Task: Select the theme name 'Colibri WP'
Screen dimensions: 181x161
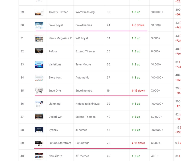Action: [55, 117]
